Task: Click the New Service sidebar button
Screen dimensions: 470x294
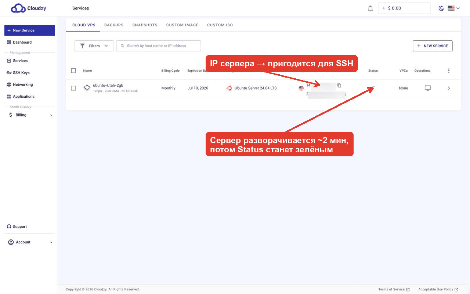Action: click(30, 30)
